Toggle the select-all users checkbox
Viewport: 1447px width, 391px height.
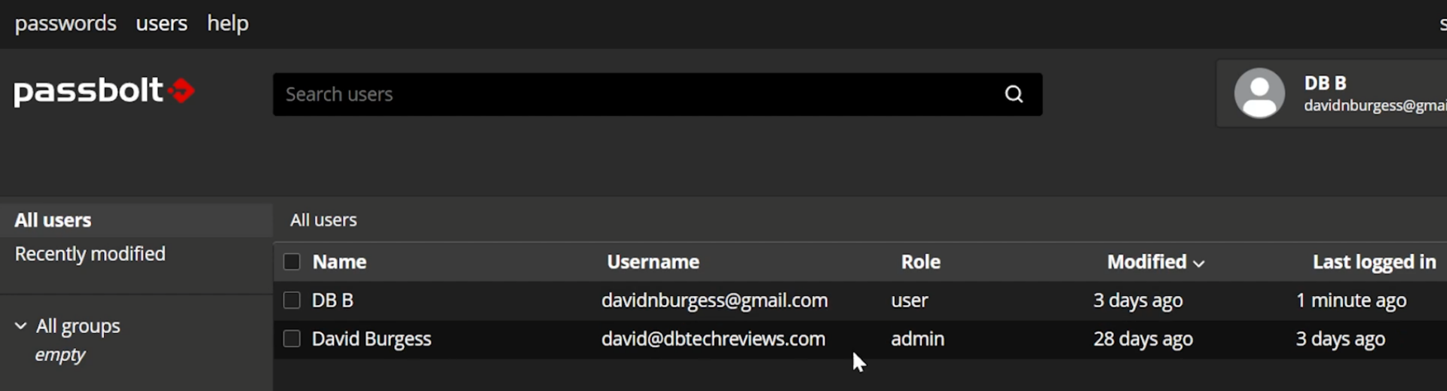click(292, 262)
